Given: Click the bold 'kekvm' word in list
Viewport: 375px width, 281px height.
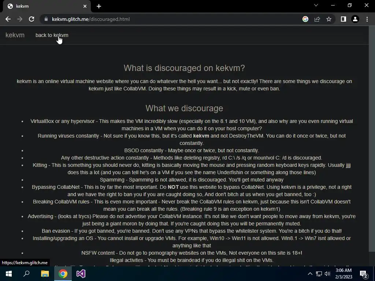Looking at the screenshot, I should tap(201, 136).
